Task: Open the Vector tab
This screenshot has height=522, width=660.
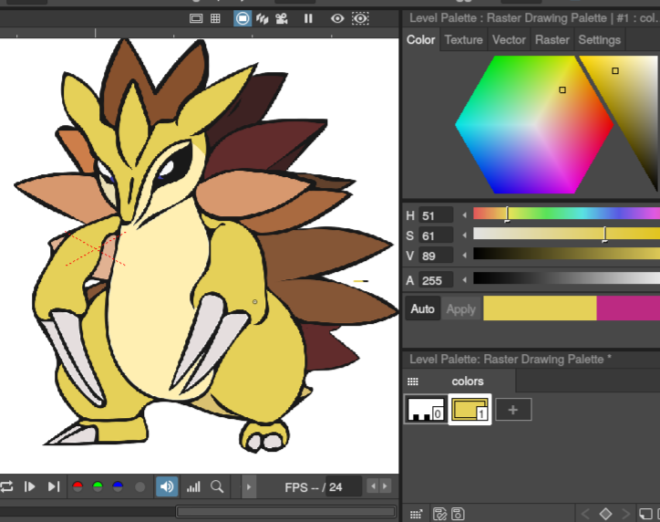Action: [x=509, y=39]
